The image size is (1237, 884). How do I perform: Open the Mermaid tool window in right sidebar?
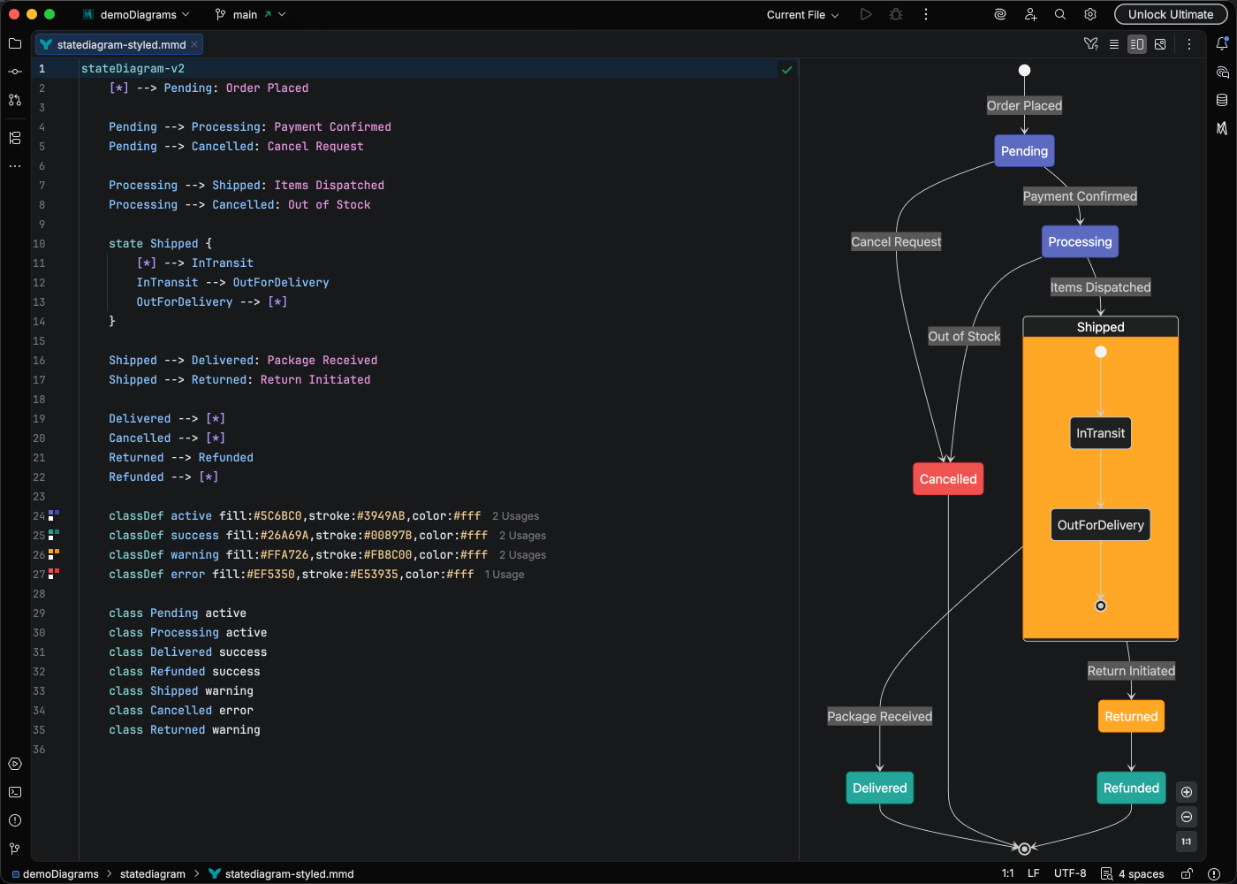point(1222,128)
